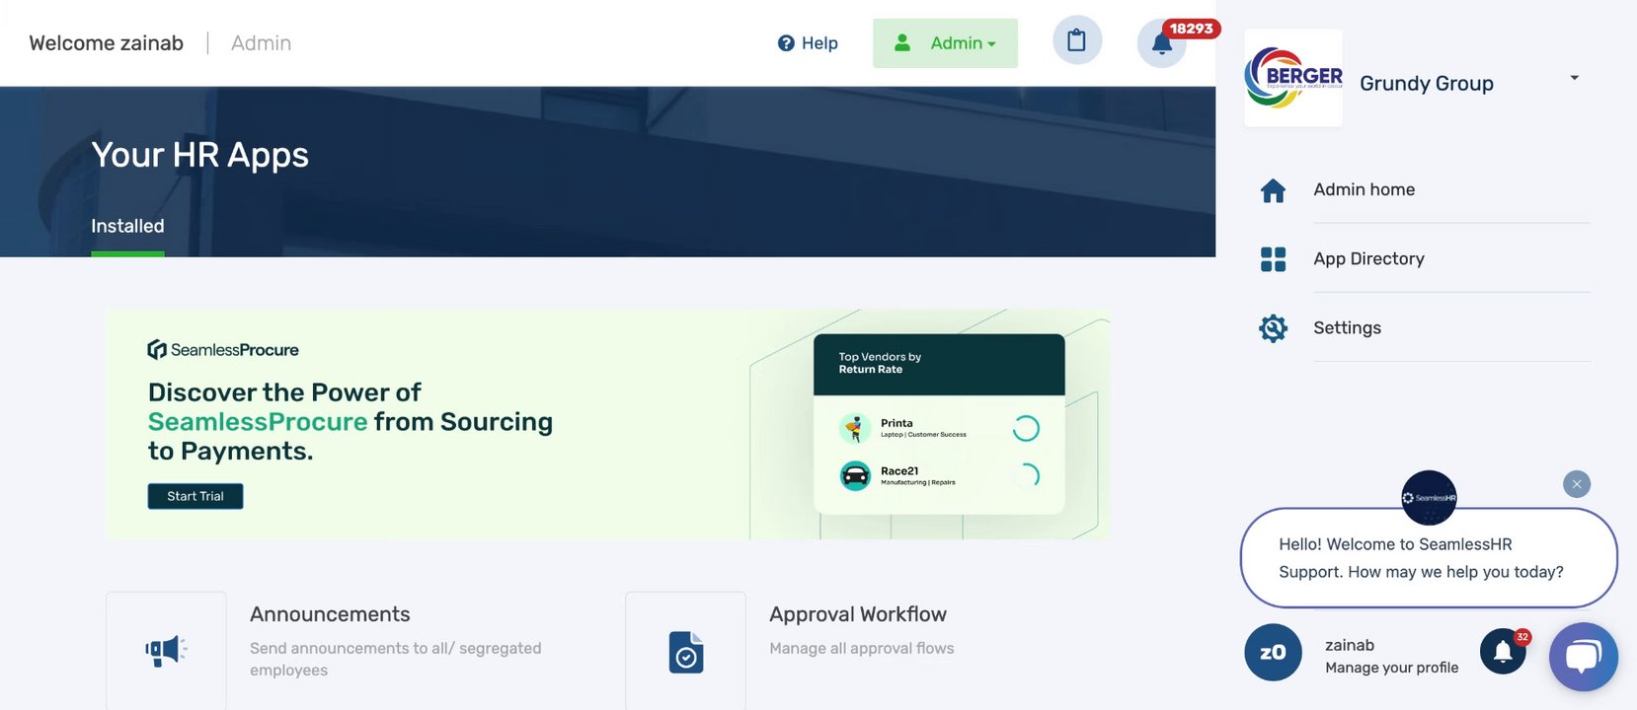
Task: Click the Admin home house icon
Action: [x=1274, y=190]
